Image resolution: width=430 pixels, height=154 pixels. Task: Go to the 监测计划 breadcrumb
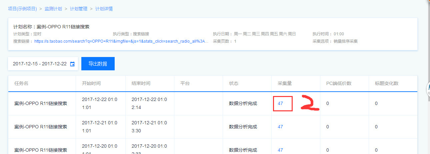point(53,9)
